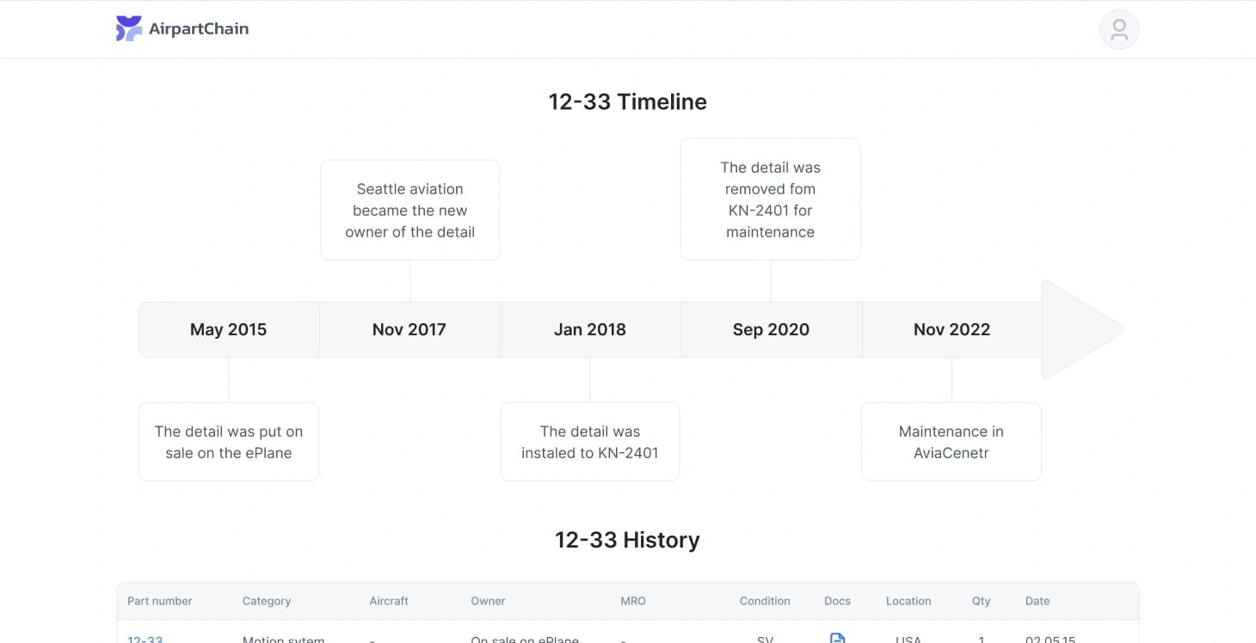Click the Part number column header

coord(160,601)
